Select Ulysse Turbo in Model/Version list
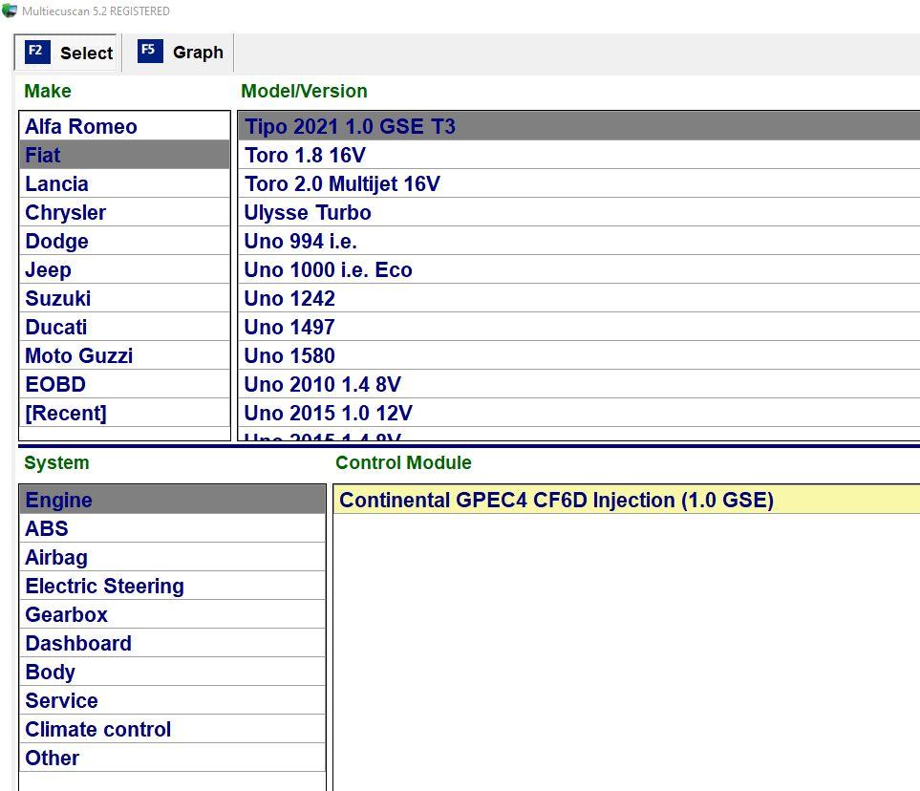This screenshot has width=920, height=791. point(308,213)
